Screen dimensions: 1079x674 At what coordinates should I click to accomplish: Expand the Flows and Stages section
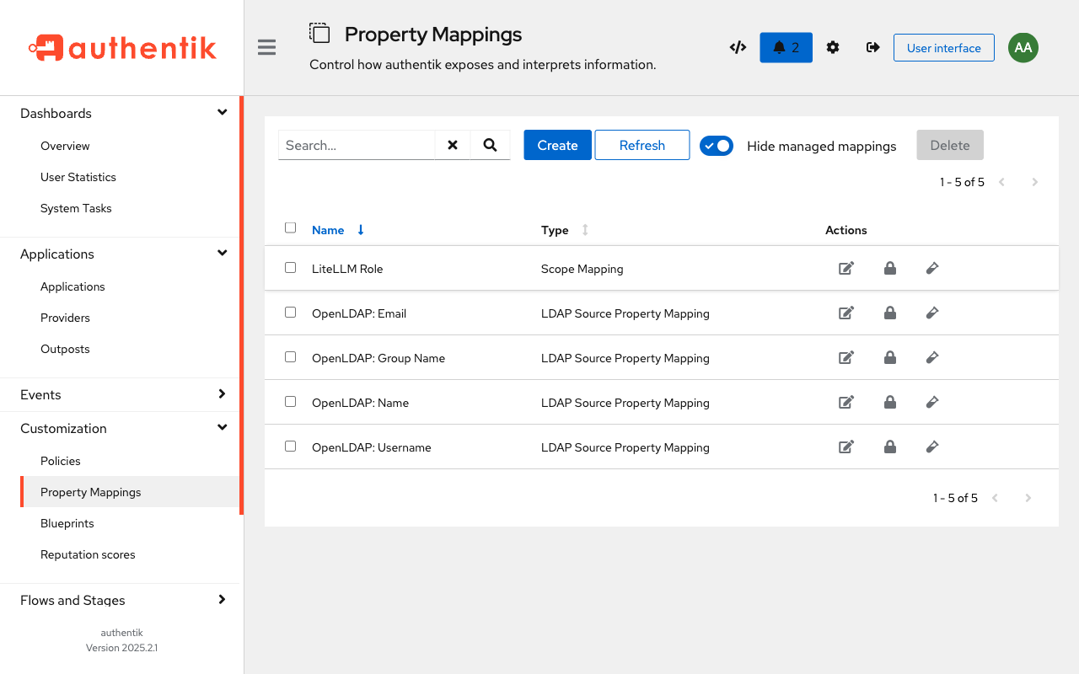[120, 600]
